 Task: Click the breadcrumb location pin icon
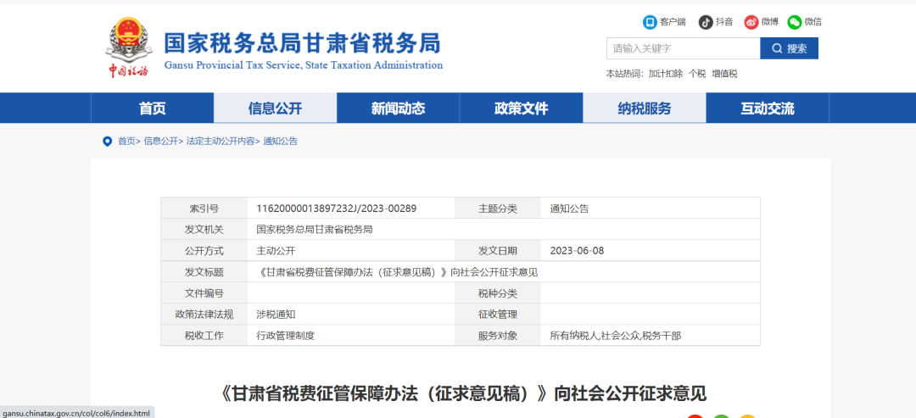107,142
